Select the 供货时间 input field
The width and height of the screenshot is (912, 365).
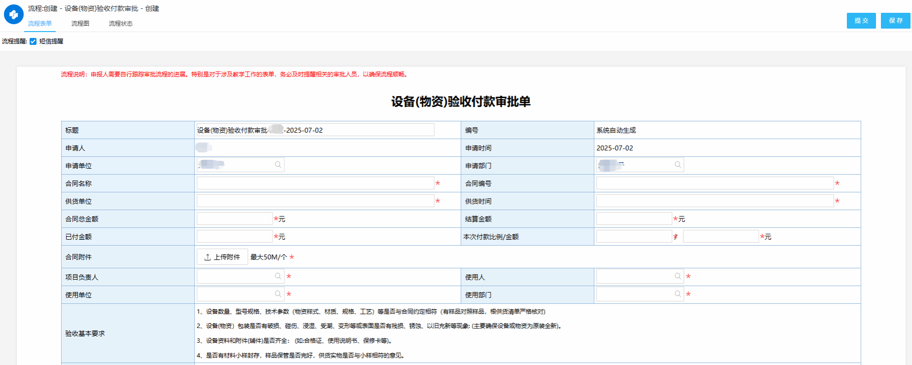[x=714, y=201]
